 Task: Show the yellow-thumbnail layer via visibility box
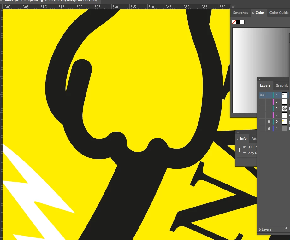coord(262,122)
